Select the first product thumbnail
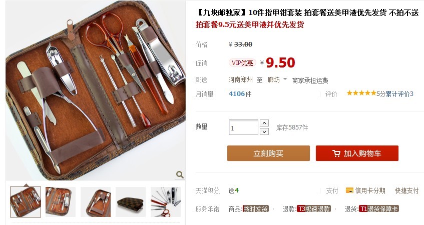This screenshot has width=424, height=225. [x=26, y=202]
